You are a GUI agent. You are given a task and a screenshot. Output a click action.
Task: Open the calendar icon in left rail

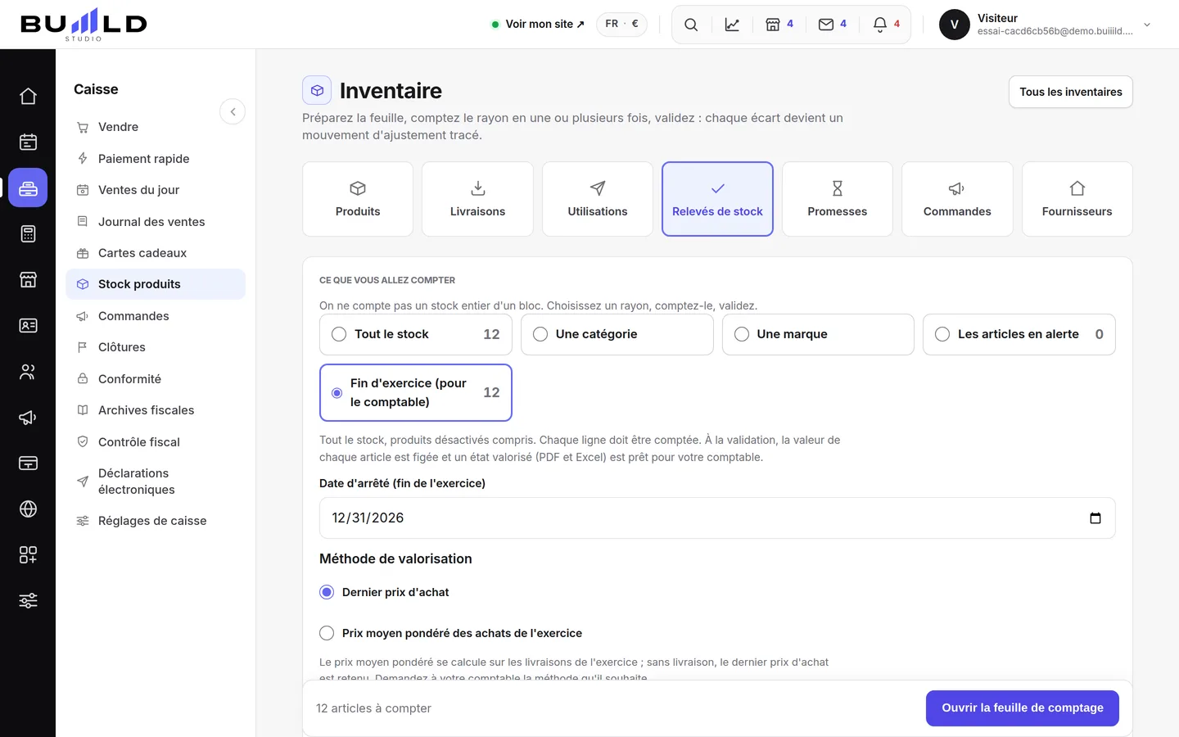point(28,142)
